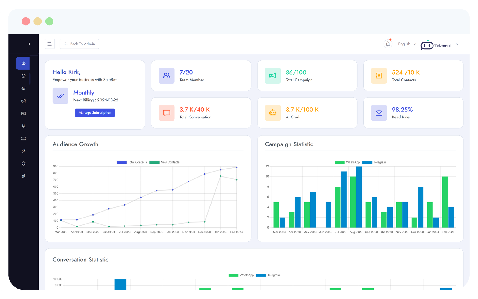This screenshot has height=299, width=478.
Task: Open the Dashboard speedometer icon in sidebar
Action: click(x=23, y=63)
